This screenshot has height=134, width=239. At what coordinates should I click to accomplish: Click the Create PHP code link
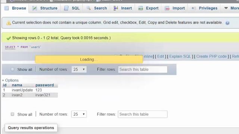(211, 56)
